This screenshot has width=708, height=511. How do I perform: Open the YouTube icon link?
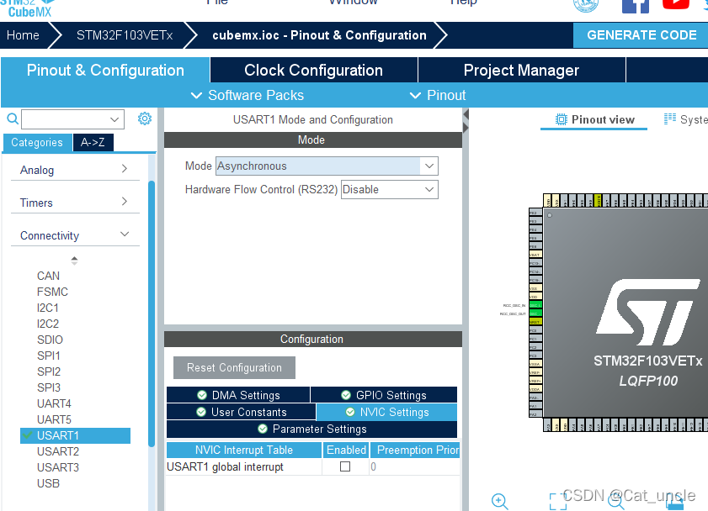pyautogui.click(x=676, y=4)
